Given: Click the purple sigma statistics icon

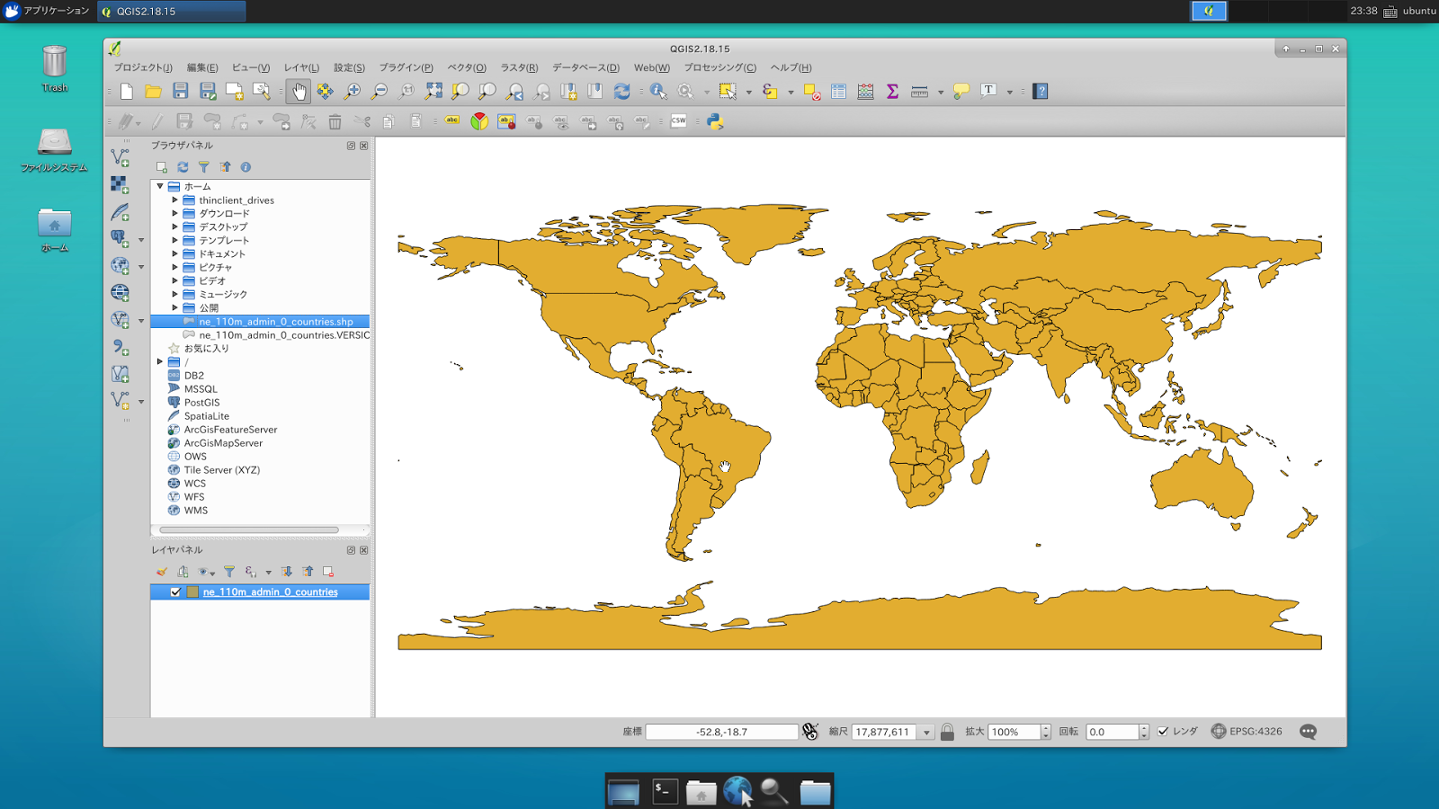Looking at the screenshot, I should tap(892, 91).
